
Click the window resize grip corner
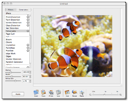click(x=125, y=98)
